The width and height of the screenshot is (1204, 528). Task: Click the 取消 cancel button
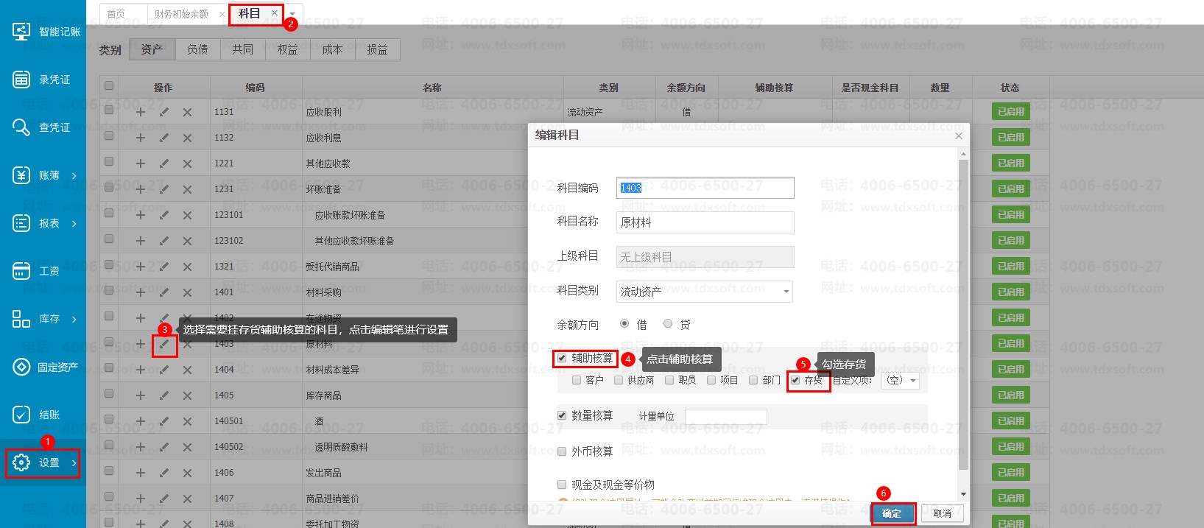coord(942,513)
